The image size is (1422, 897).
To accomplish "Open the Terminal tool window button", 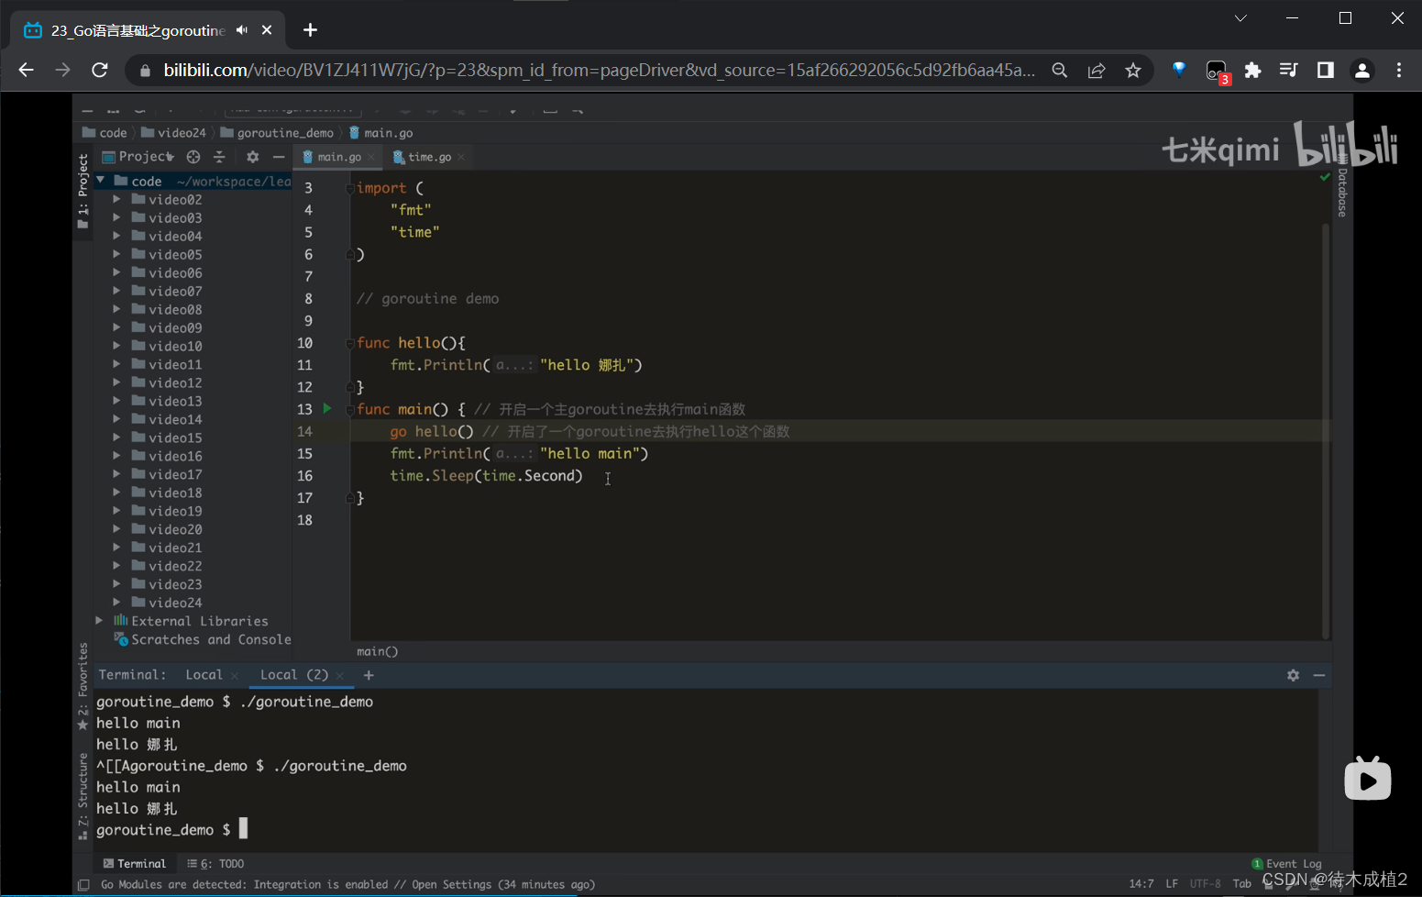I will 135,864.
